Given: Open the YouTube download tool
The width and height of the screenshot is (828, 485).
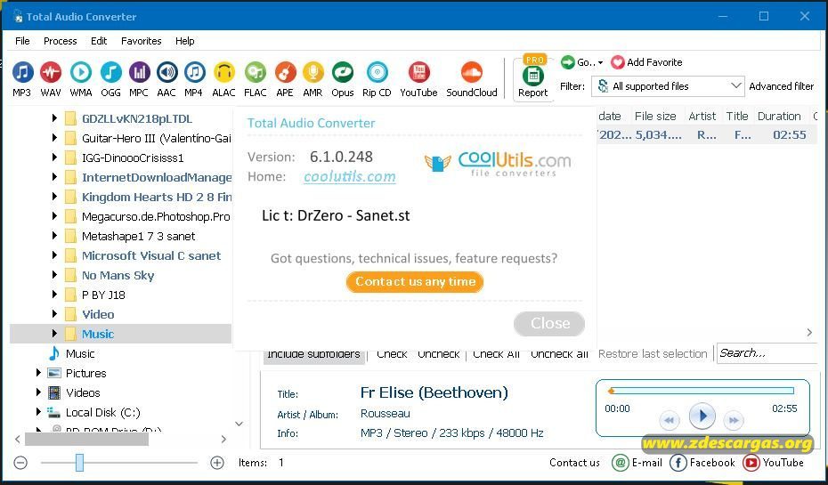Looking at the screenshot, I should point(418,73).
